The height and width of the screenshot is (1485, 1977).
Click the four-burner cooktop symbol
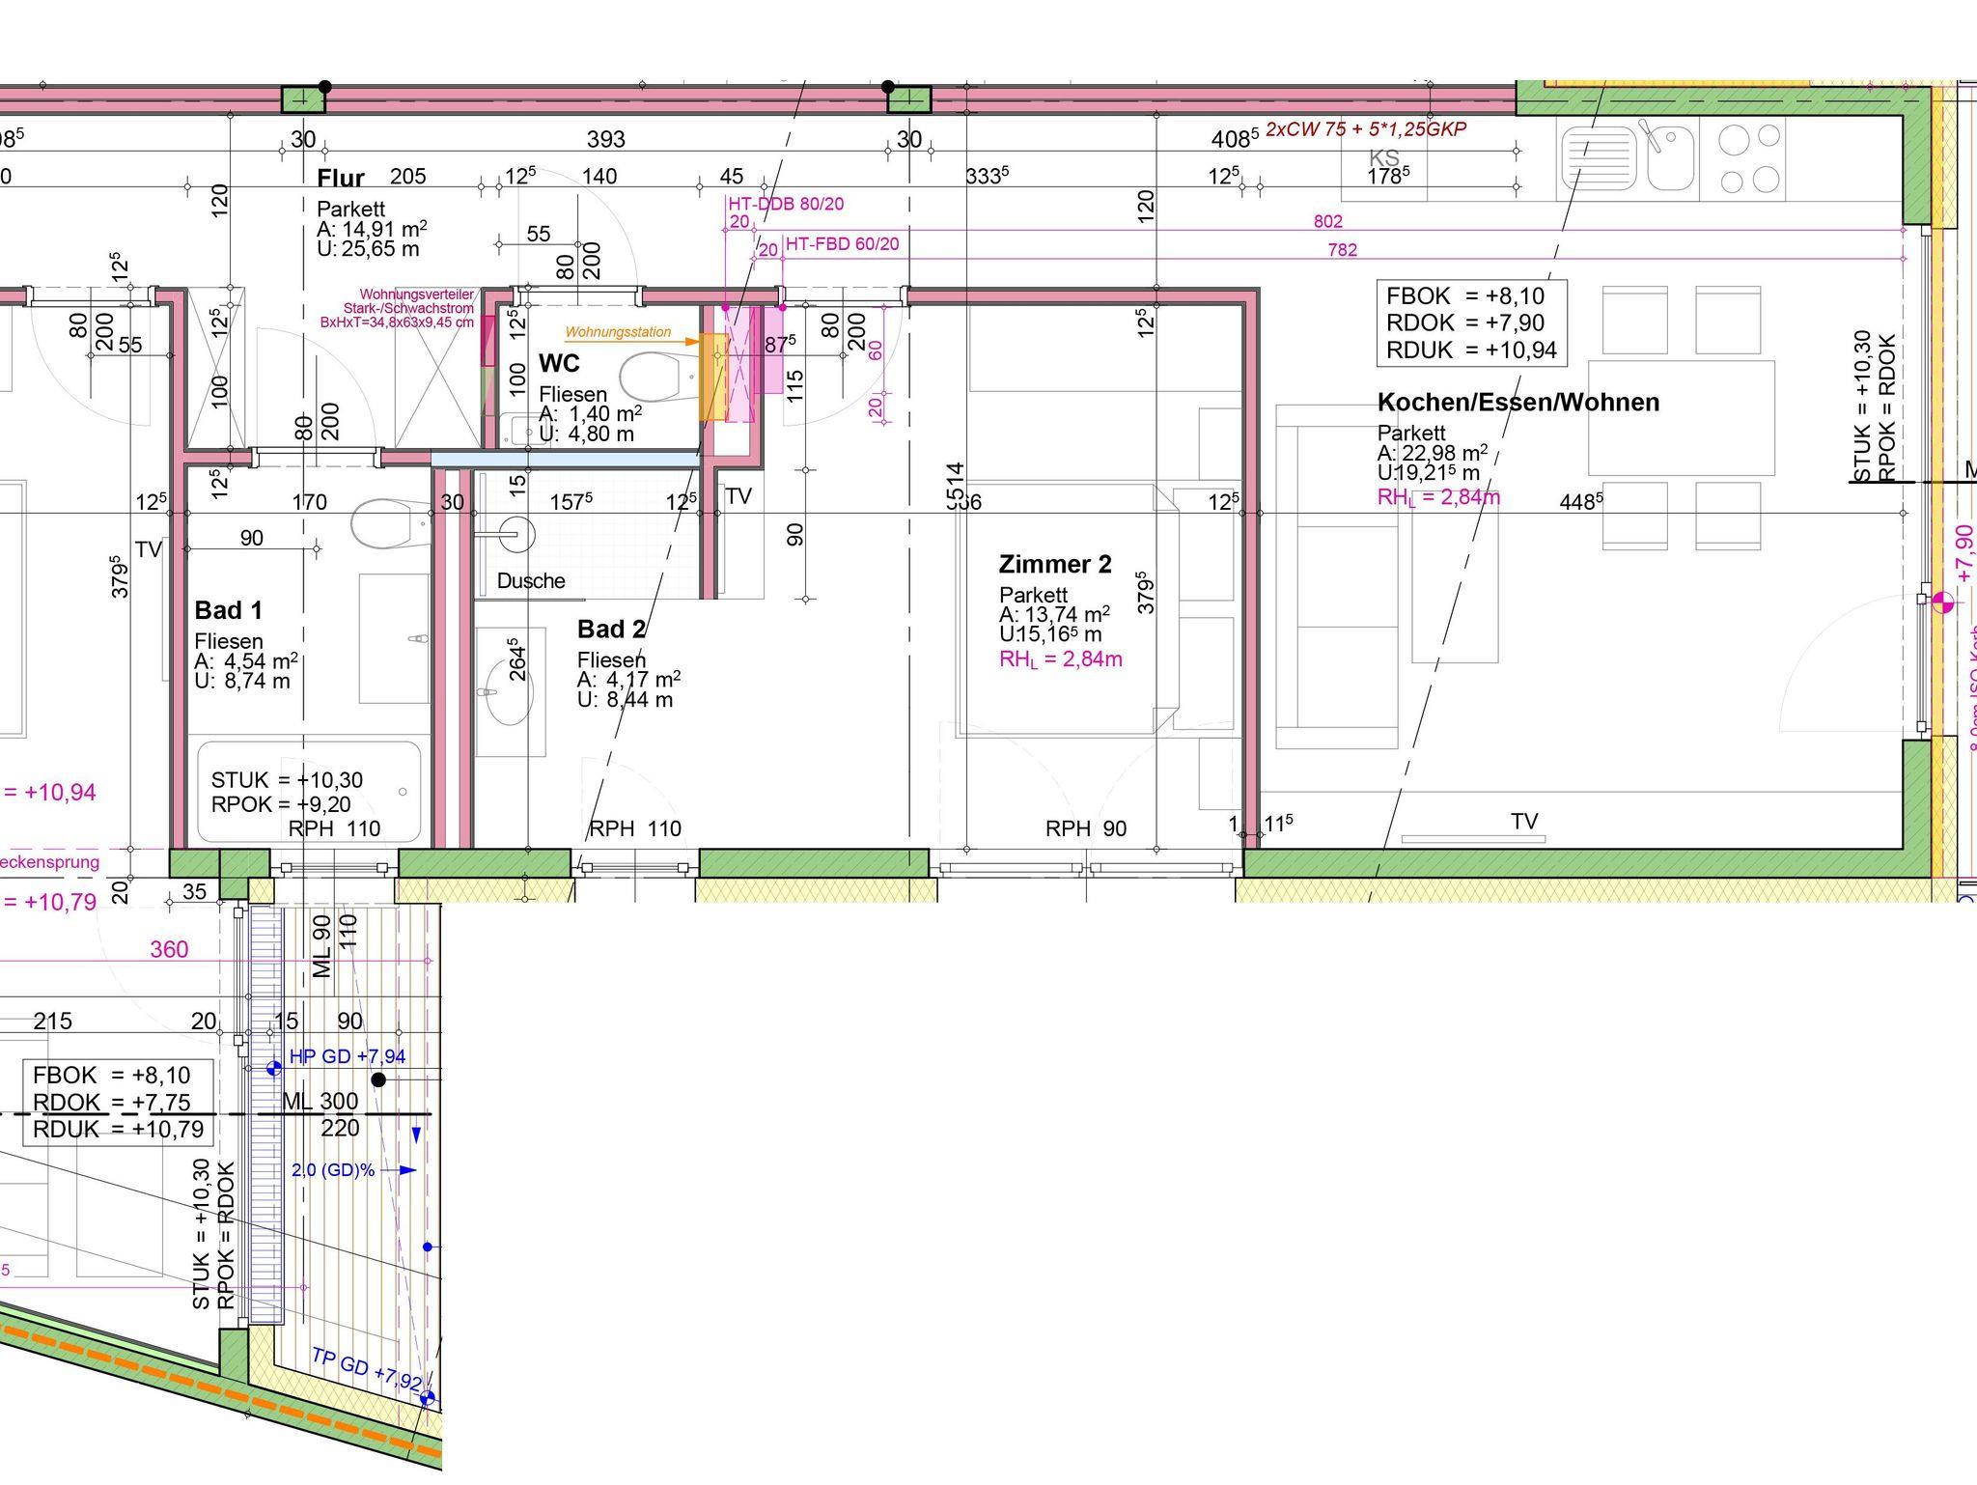click(1749, 157)
